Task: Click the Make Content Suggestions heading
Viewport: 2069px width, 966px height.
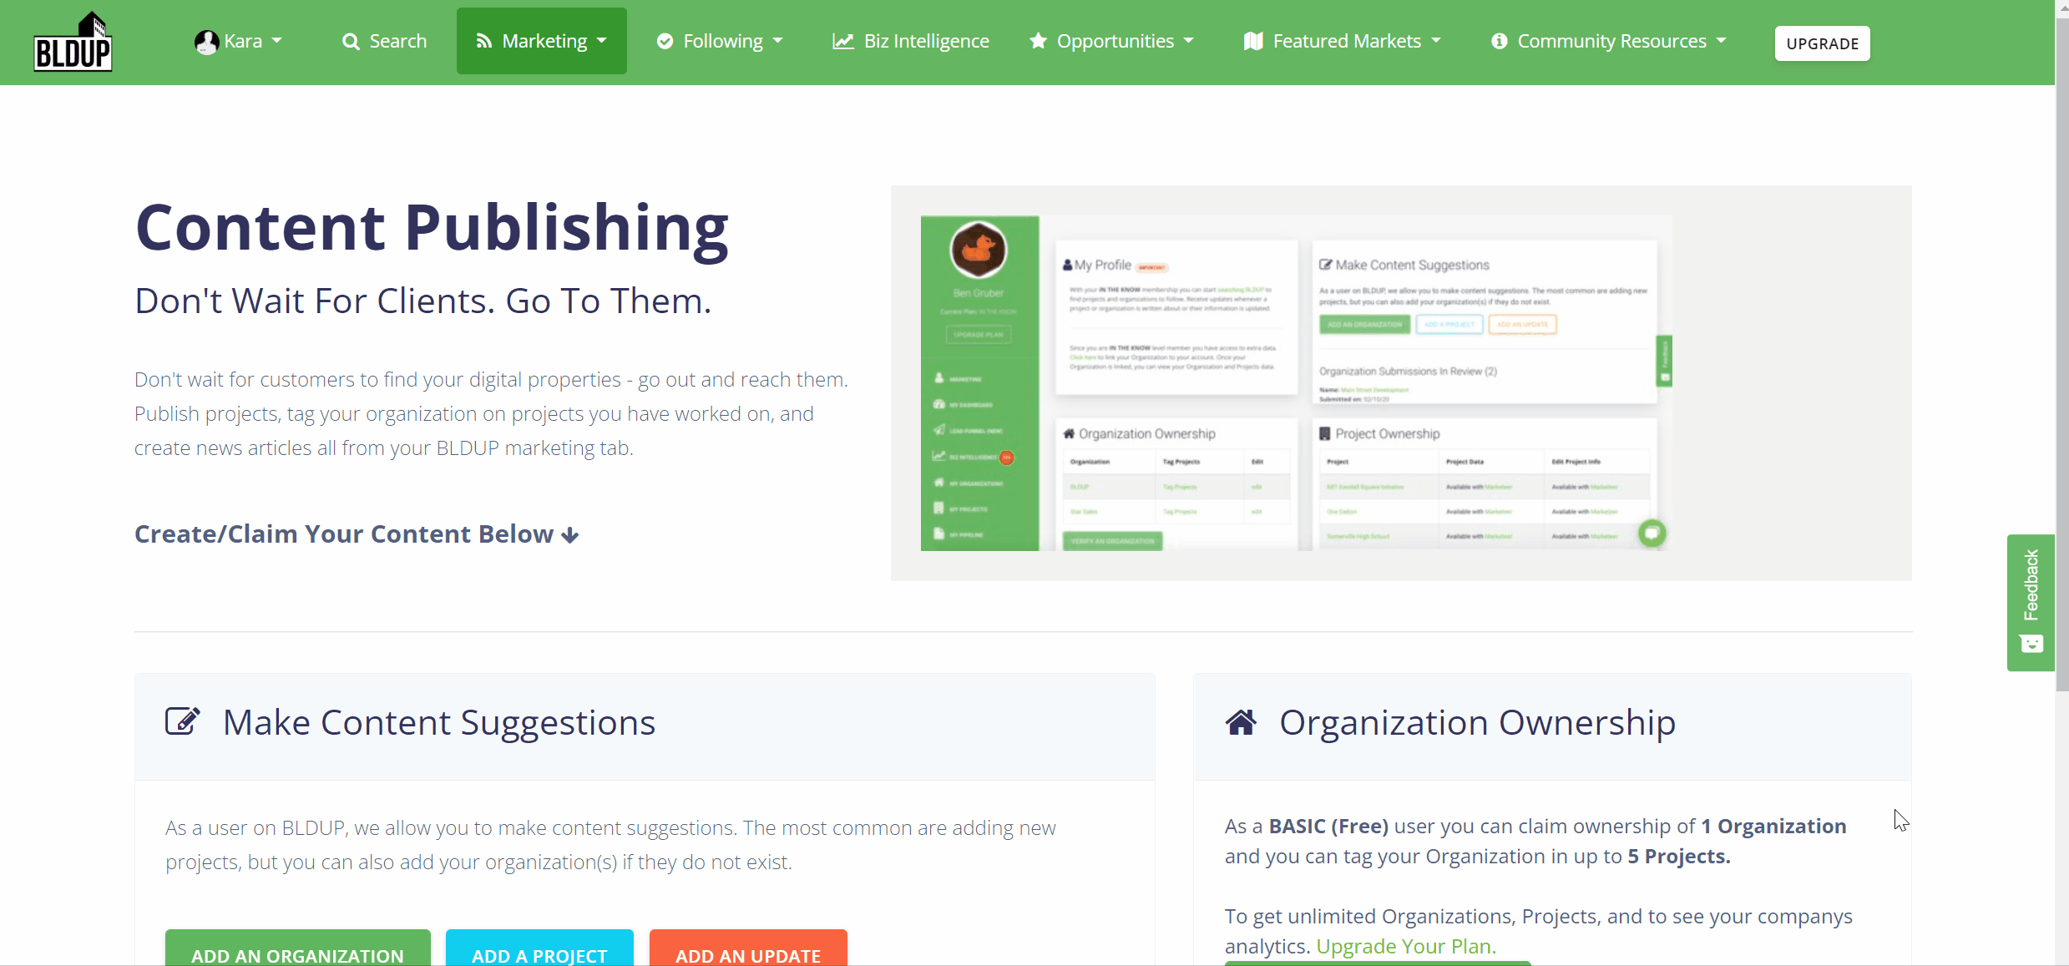Action: click(x=439, y=722)
